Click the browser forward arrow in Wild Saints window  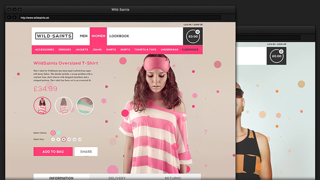click(14, 18)
